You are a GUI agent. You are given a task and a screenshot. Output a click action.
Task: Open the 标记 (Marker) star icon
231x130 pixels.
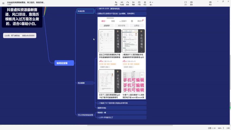145,3
